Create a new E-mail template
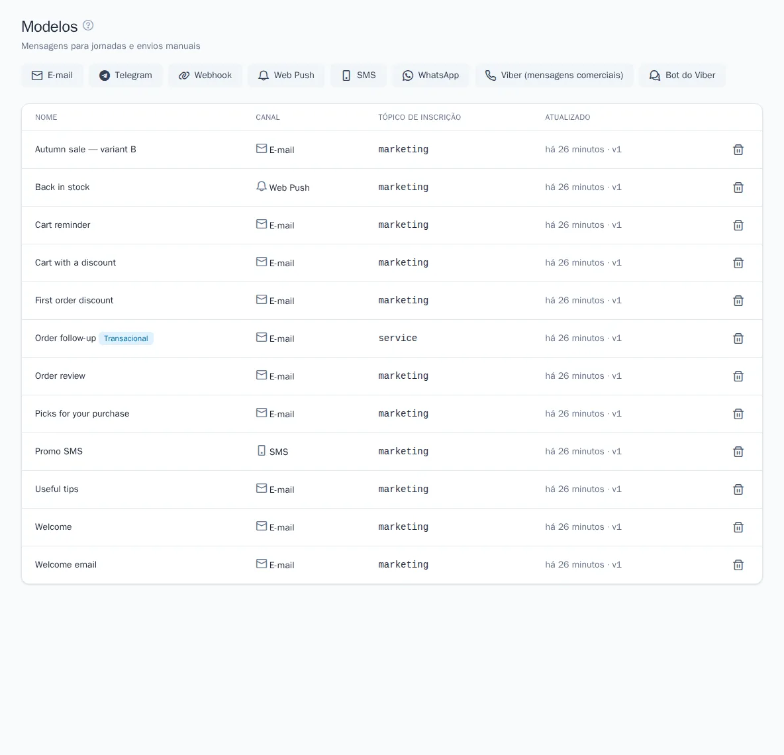The height and width of the screenshot is (755, 784). [x=52, y=75]
